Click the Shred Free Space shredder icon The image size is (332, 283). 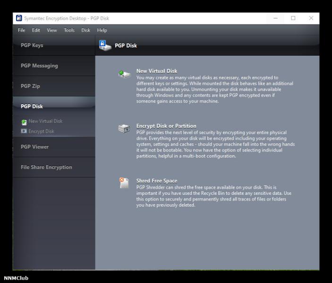pos(124,183)
